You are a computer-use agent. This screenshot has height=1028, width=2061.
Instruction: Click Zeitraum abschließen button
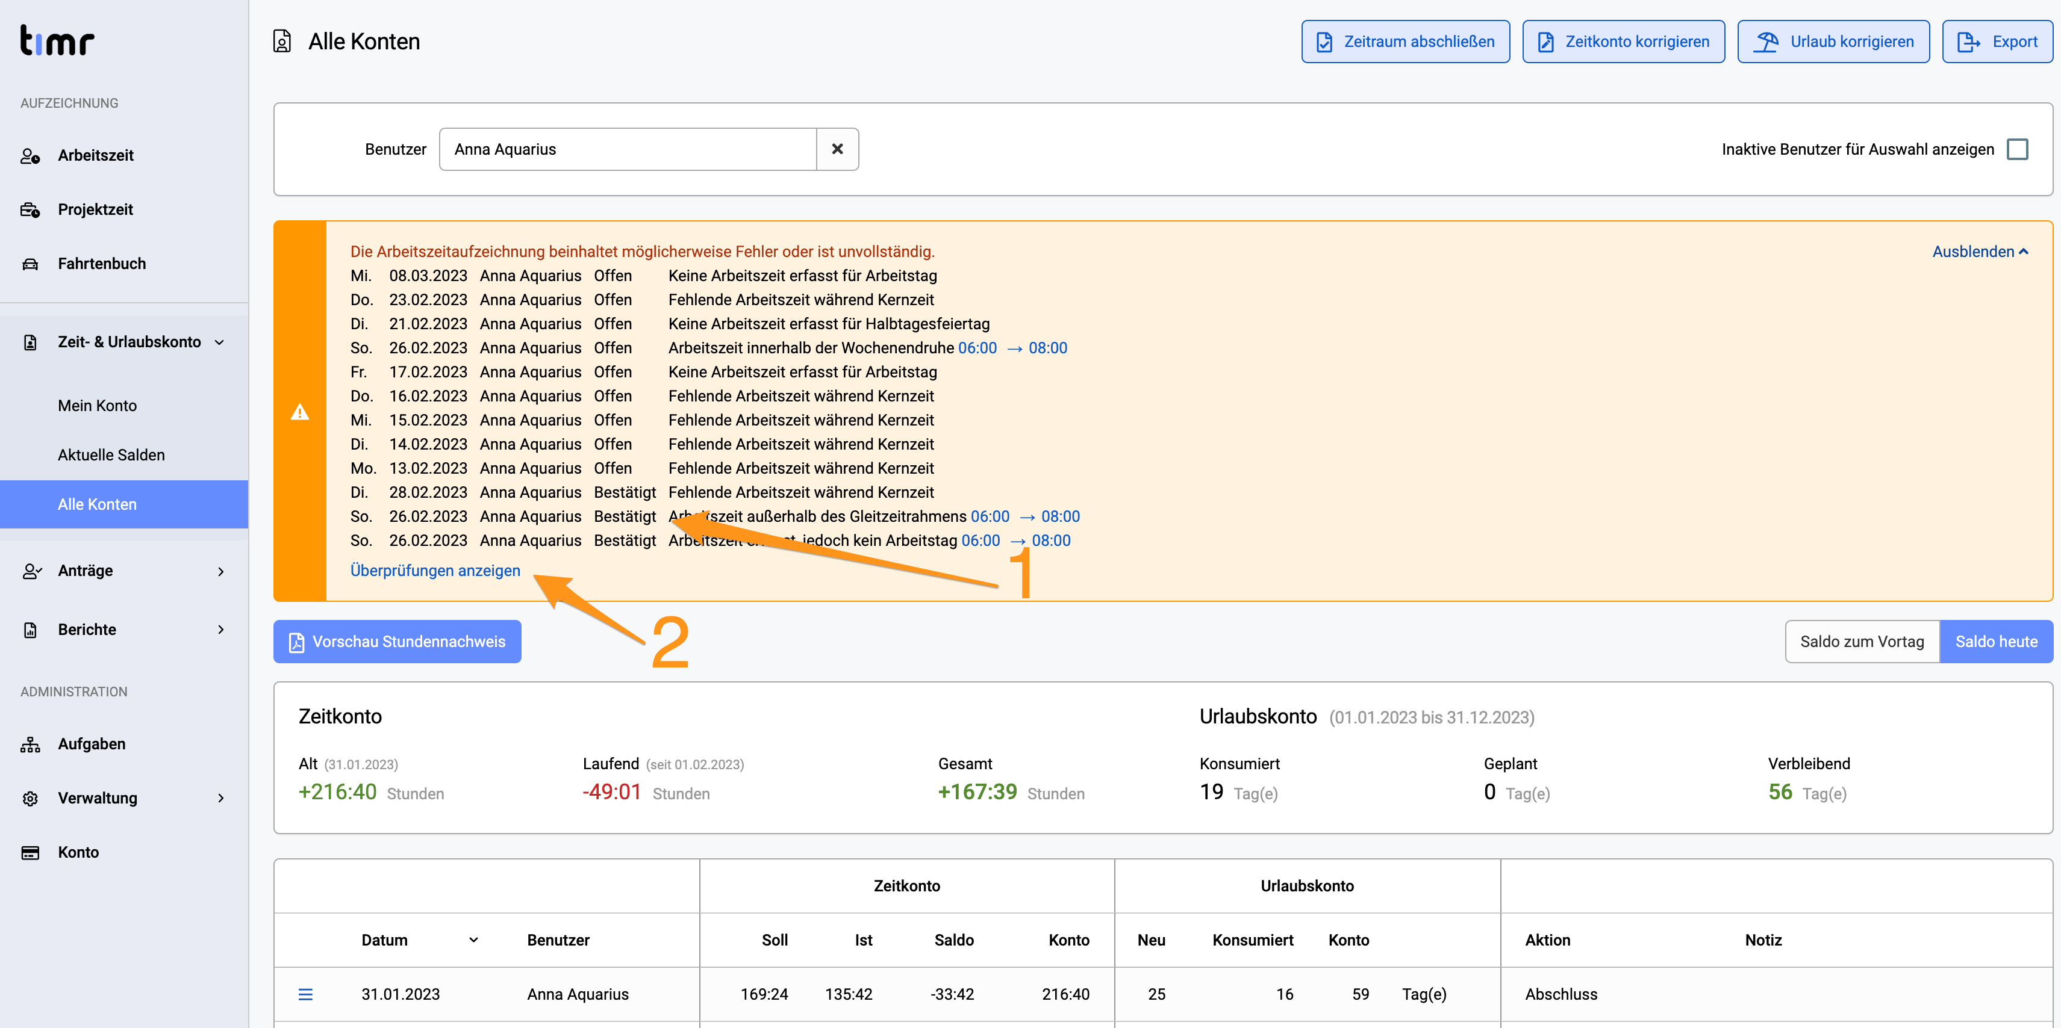[x=1405, y=42]
